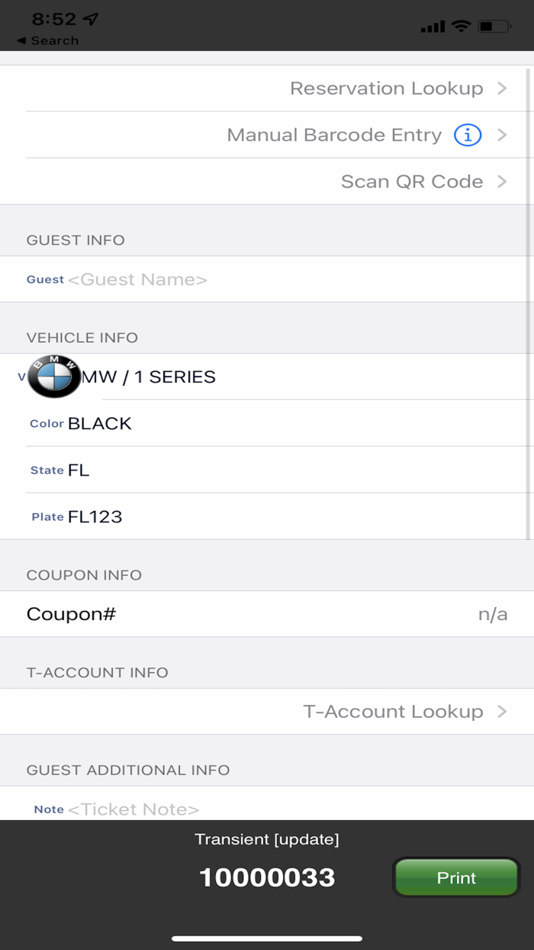
Task: Tap the green Print button icon area
Action: tap(455, 877)
